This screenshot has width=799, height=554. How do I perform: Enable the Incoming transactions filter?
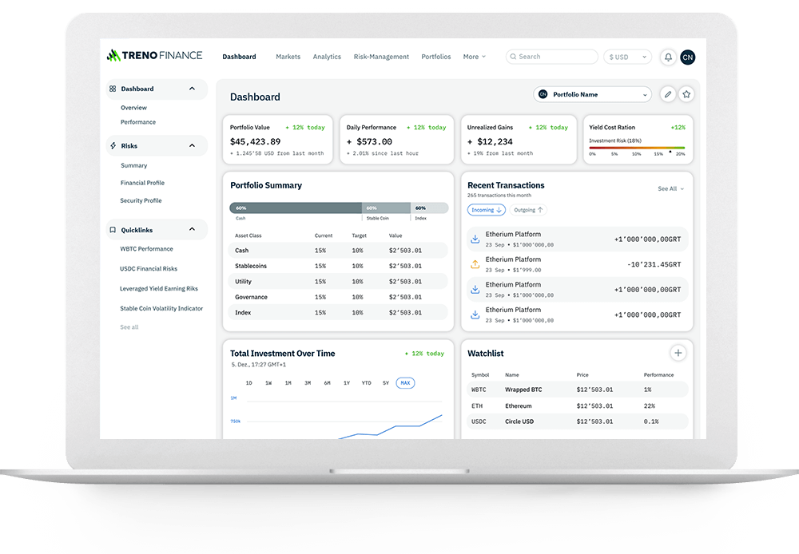487,209
